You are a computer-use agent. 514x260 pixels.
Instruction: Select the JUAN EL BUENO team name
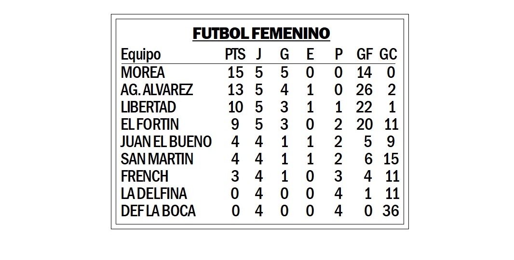pyautogui.click(x=166, y=141)
